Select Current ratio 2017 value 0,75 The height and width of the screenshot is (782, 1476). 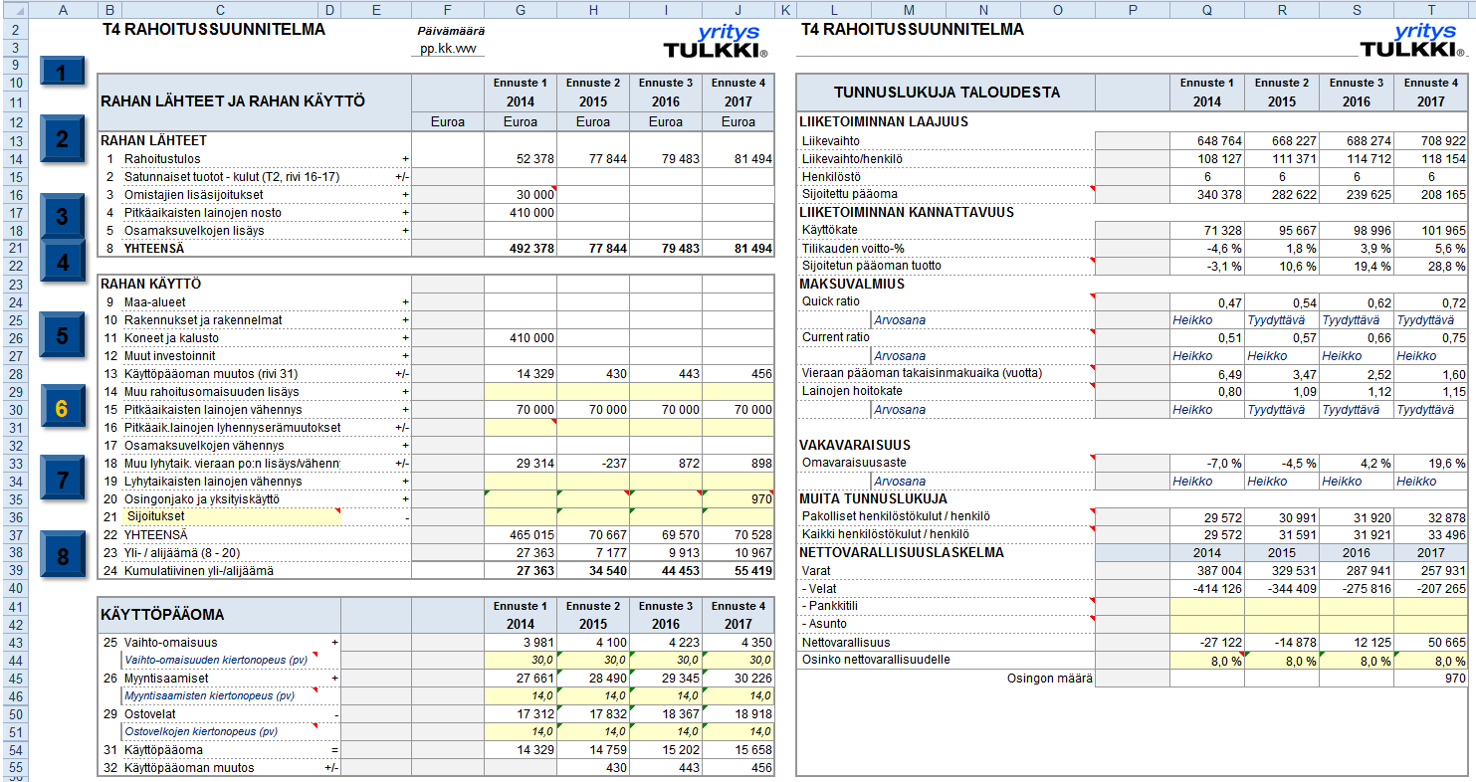pos(1431,337)
